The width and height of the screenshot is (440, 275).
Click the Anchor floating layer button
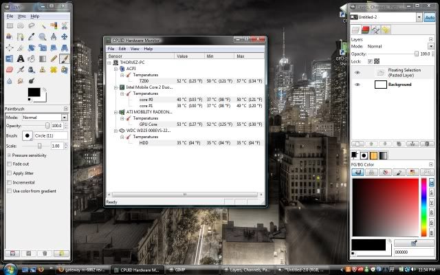[x=413, y=144]
